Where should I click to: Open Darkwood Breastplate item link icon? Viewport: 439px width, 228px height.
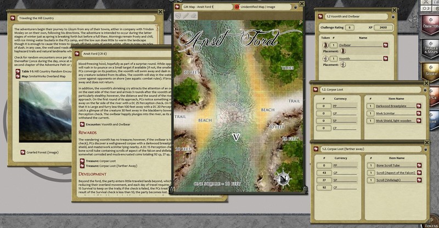pyautogui.click(x=419, y=106)
